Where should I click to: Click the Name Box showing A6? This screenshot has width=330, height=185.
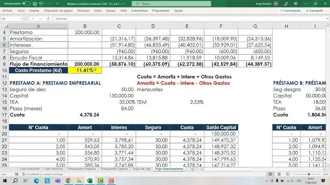point(10,19)
